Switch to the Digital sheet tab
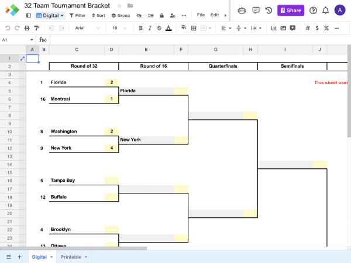This screenshot has height=263, width=351. coord(39,257)
